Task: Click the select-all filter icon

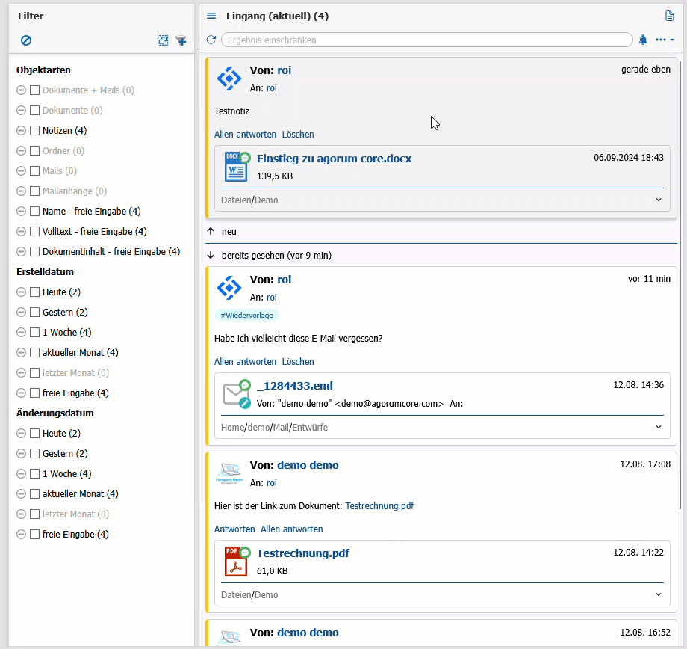Action: point(163,40)
